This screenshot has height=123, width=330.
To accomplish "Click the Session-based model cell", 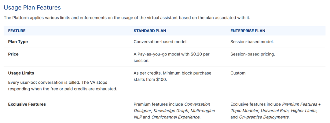I will (x=252, y=42).
